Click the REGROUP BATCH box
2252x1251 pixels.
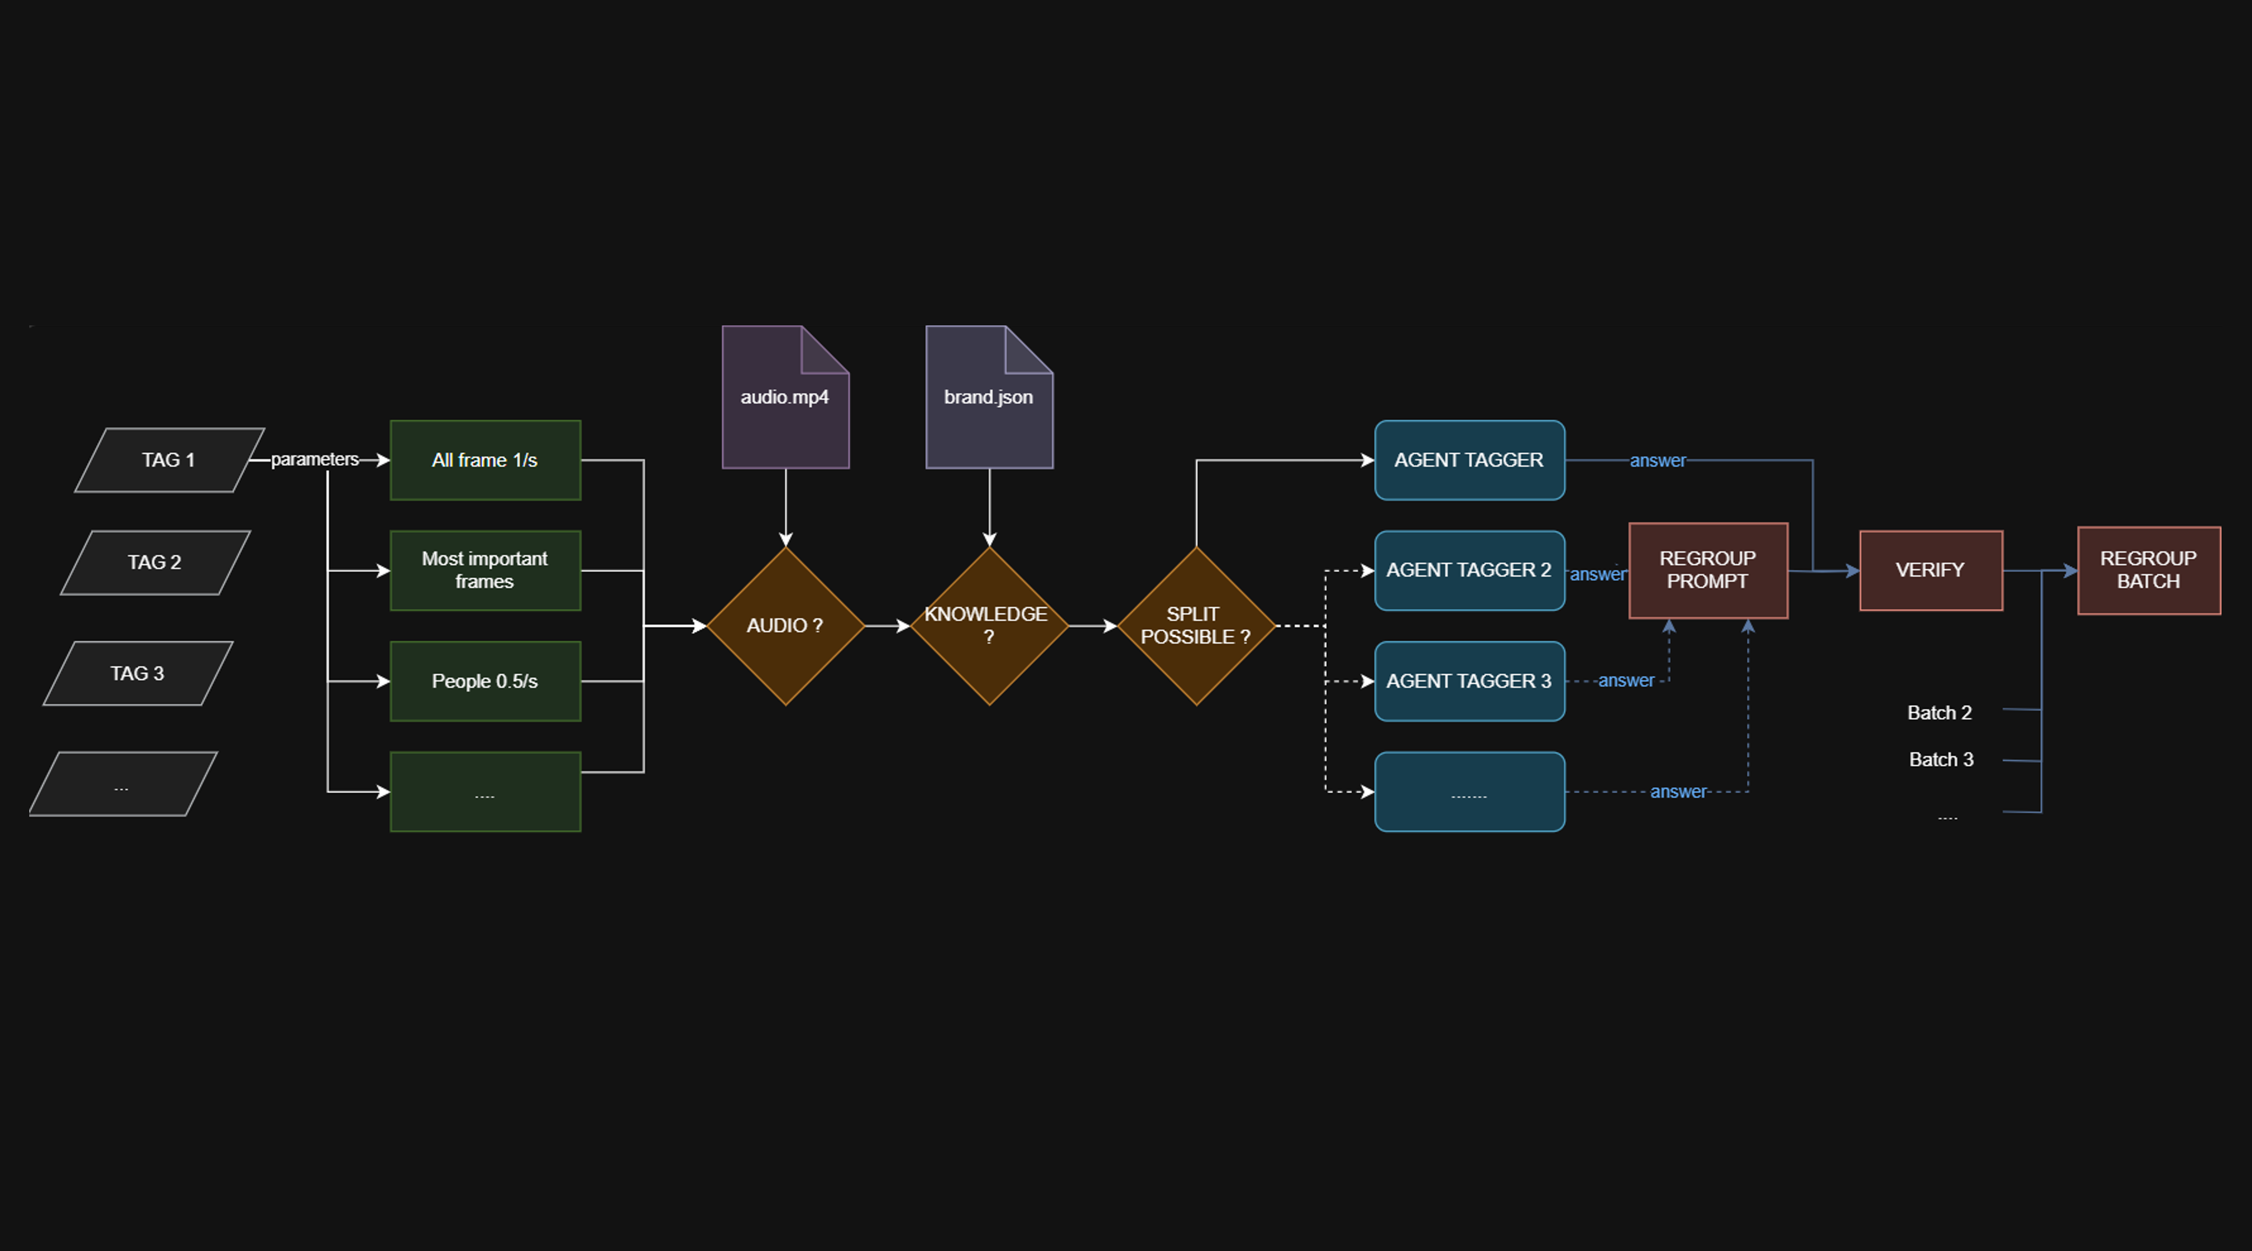point(2149,570)
